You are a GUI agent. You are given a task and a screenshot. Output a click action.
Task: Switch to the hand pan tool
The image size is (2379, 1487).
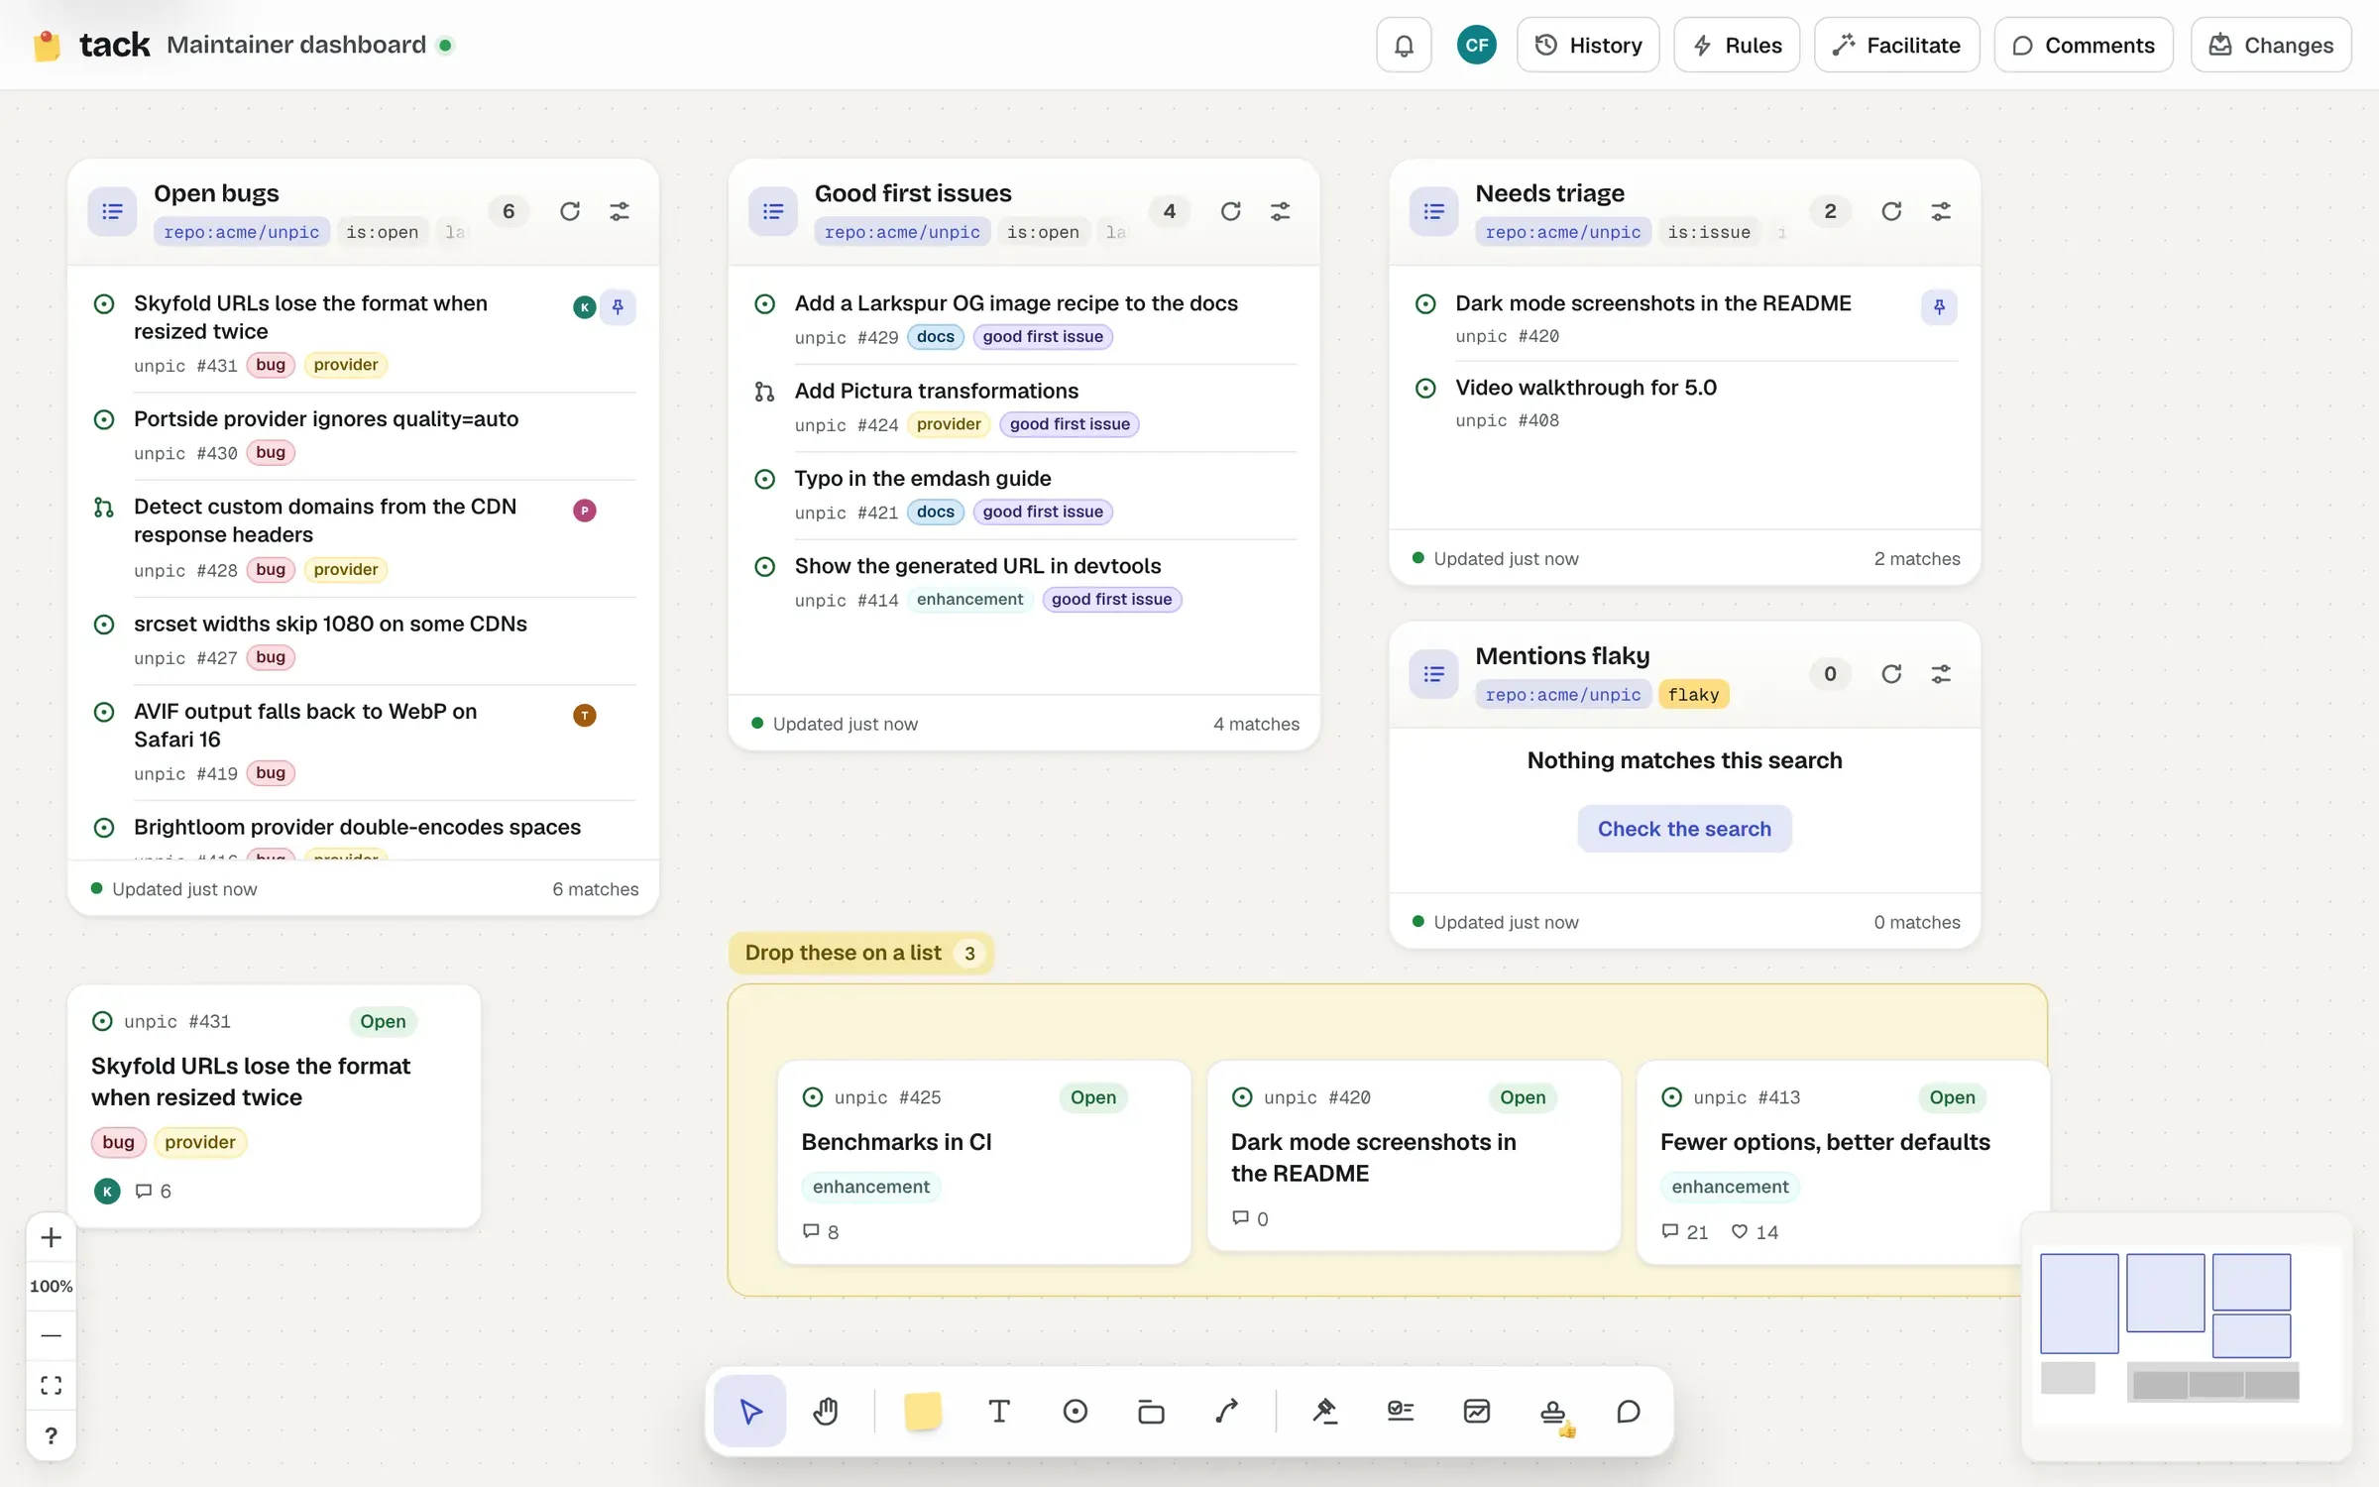[826, 1411]
